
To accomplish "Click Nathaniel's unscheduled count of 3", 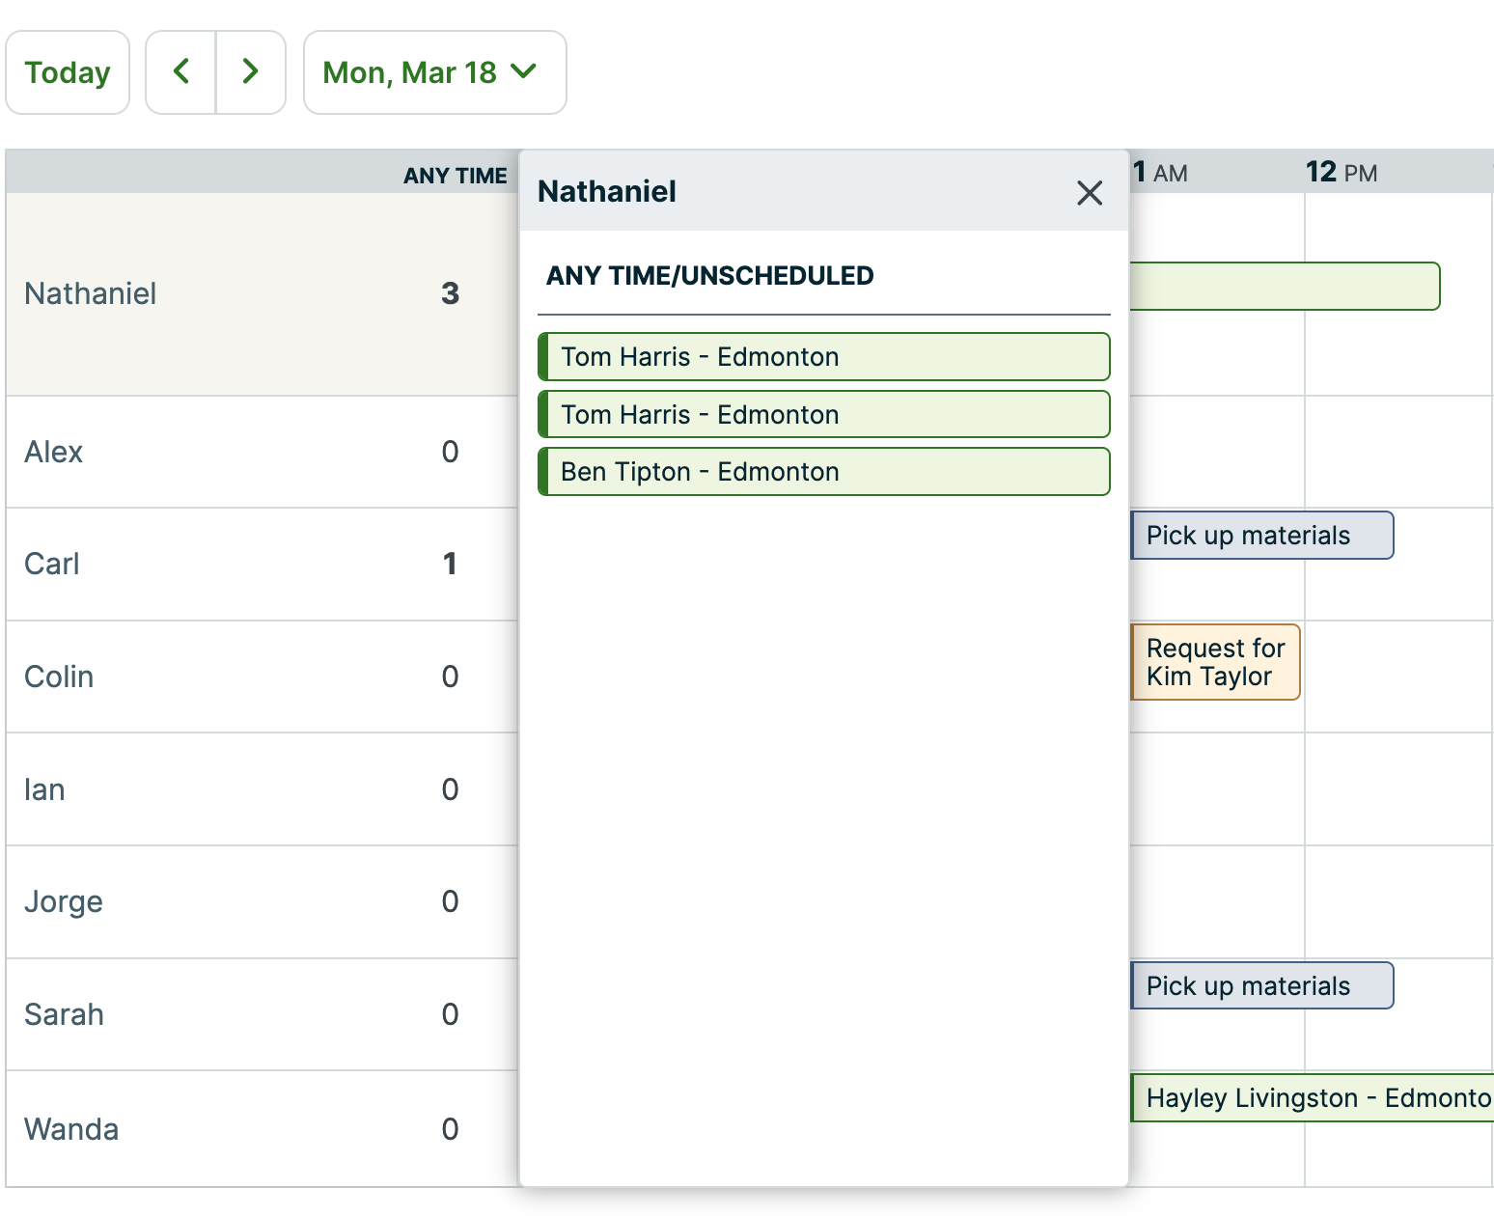I will point(450,293).
